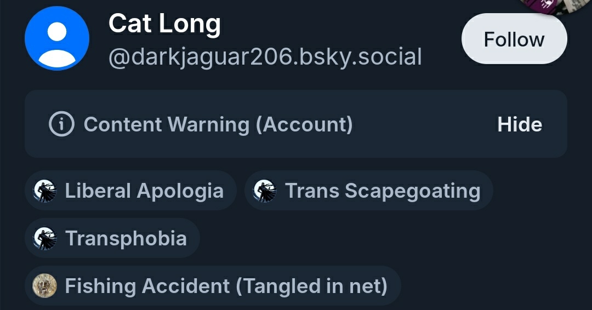Click the Cat Long display name
The height and width of the screenshot is (310, 592).
click(x=164, y=24)
